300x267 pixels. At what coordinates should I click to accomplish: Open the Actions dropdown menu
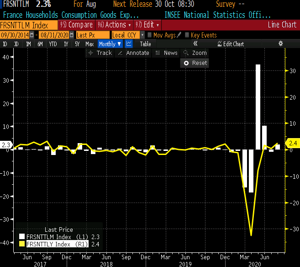115,25
